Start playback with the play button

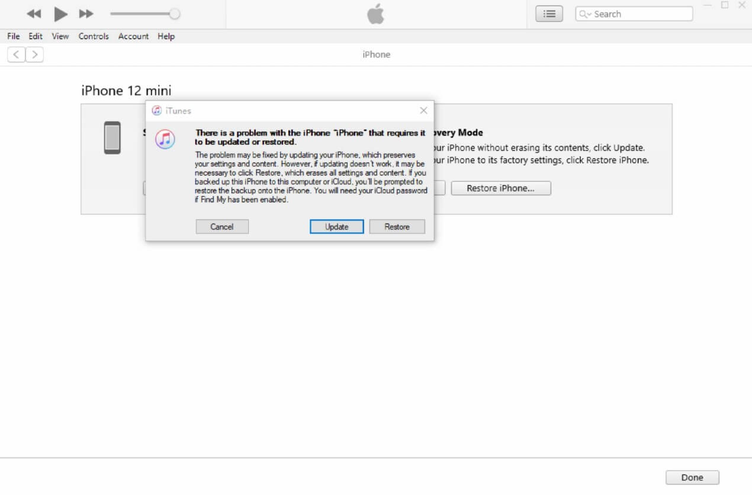point(60,14)
